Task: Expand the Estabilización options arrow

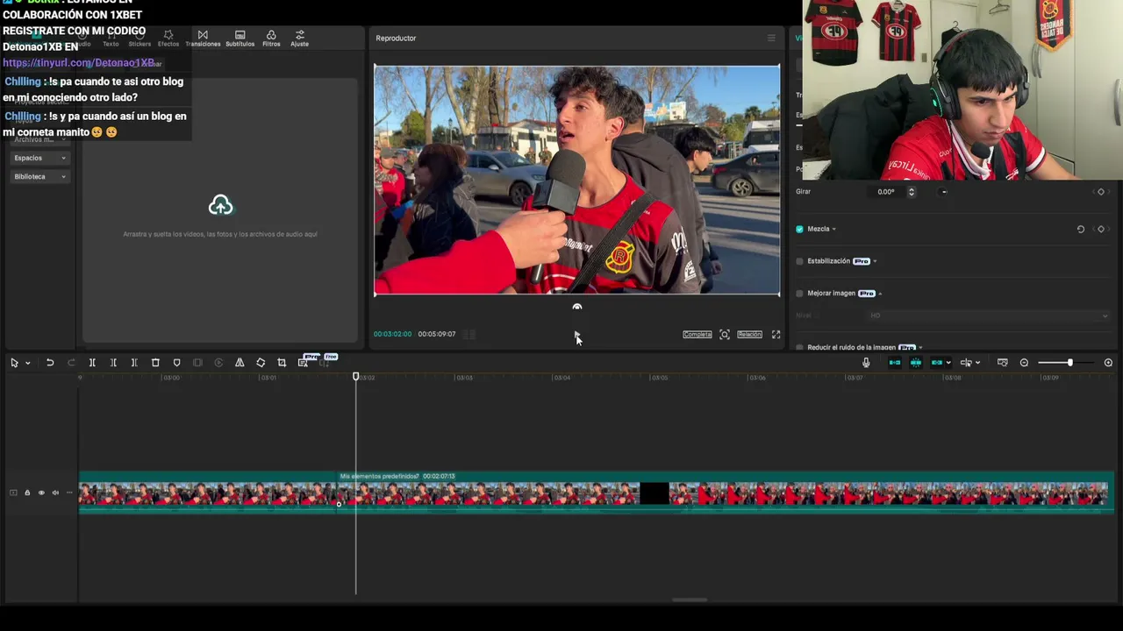Action: point(875,261)
